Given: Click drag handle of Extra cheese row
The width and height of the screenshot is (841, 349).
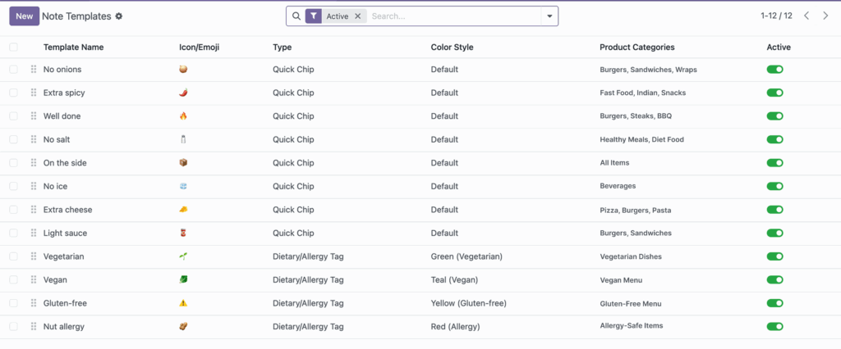Looking at the screenshot, I should [x=33, y=210].
